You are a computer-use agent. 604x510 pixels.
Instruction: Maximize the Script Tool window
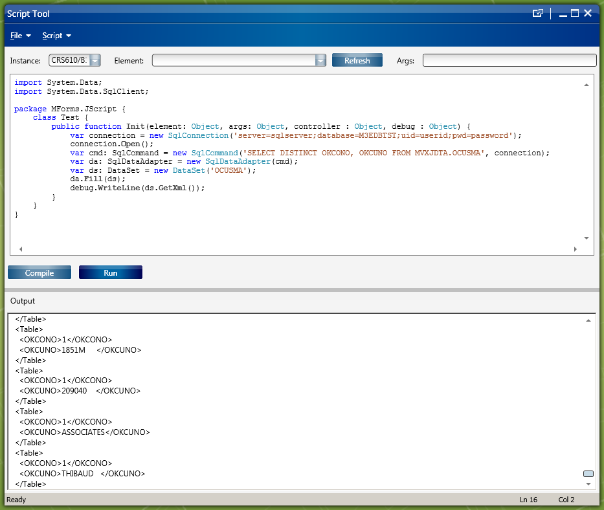(x=575, y=13)
